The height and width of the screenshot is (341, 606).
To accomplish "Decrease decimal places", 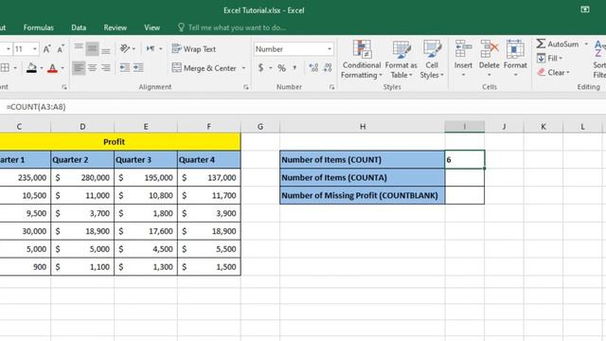I will 328,68.
